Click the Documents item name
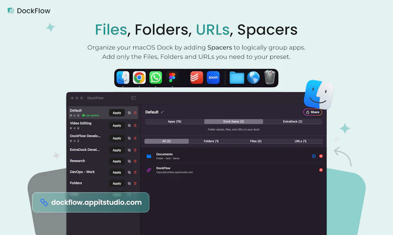Screen dimensions: 393x235 (165, 154)
